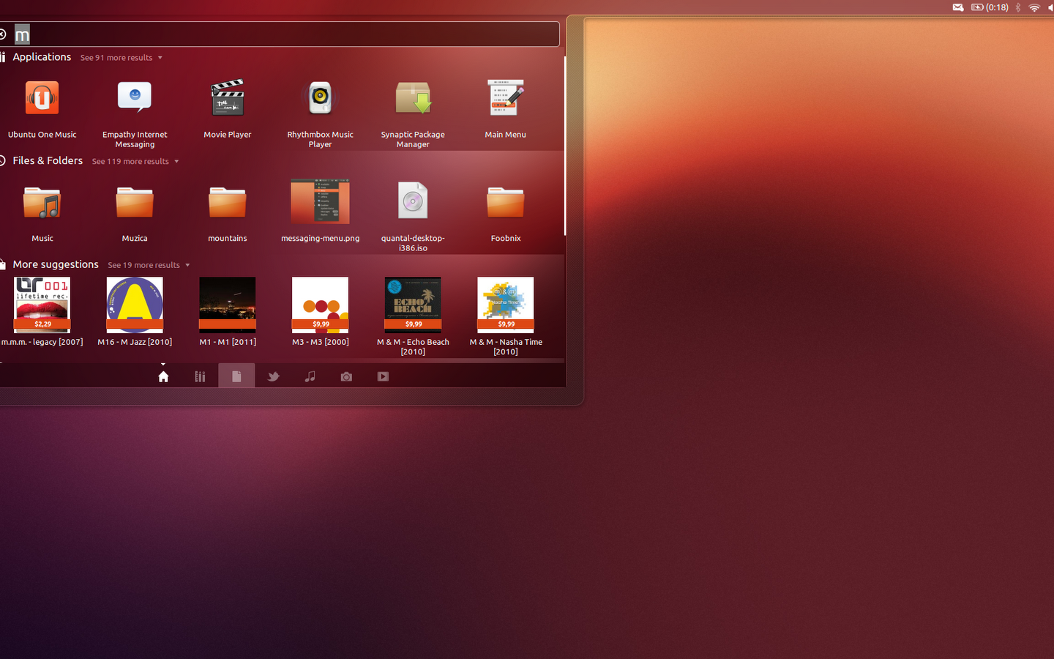Switch to Applications lens
Image resolution: width=1054 pixels, height=659 pixels.
(x=200, y=376)
